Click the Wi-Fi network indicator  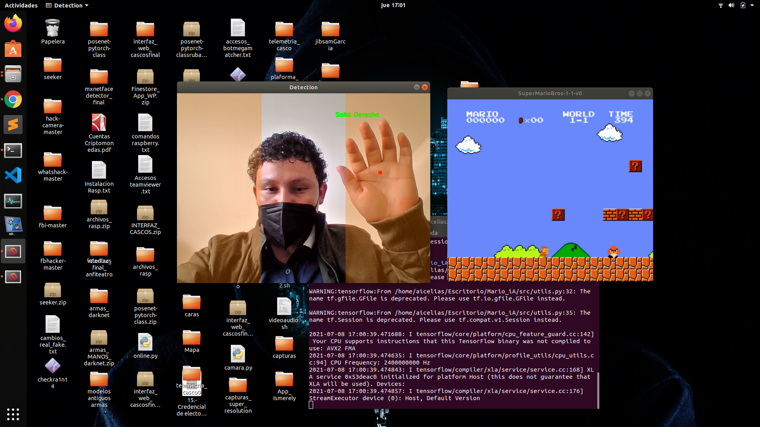(720, 5)
